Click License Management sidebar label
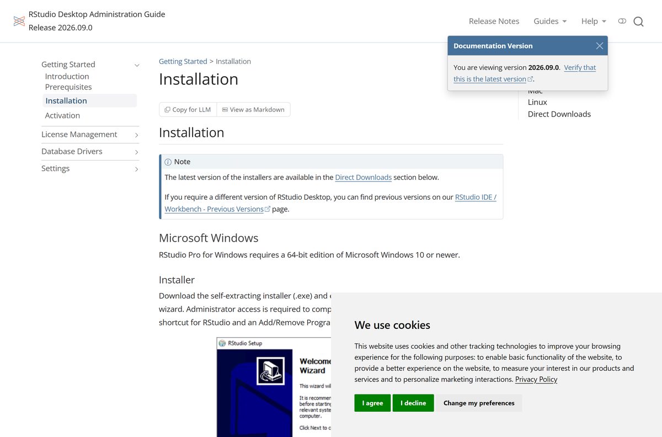 [x=79, y=134]
